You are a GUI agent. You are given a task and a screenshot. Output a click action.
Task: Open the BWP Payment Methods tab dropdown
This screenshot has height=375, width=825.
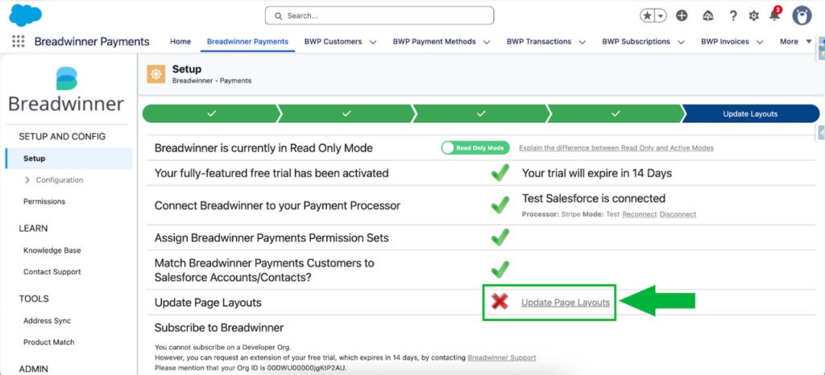click(x=487, y=42)
